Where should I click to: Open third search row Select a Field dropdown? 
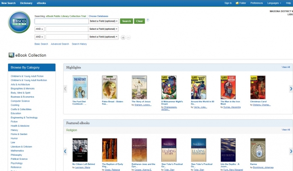coord(103,37)
